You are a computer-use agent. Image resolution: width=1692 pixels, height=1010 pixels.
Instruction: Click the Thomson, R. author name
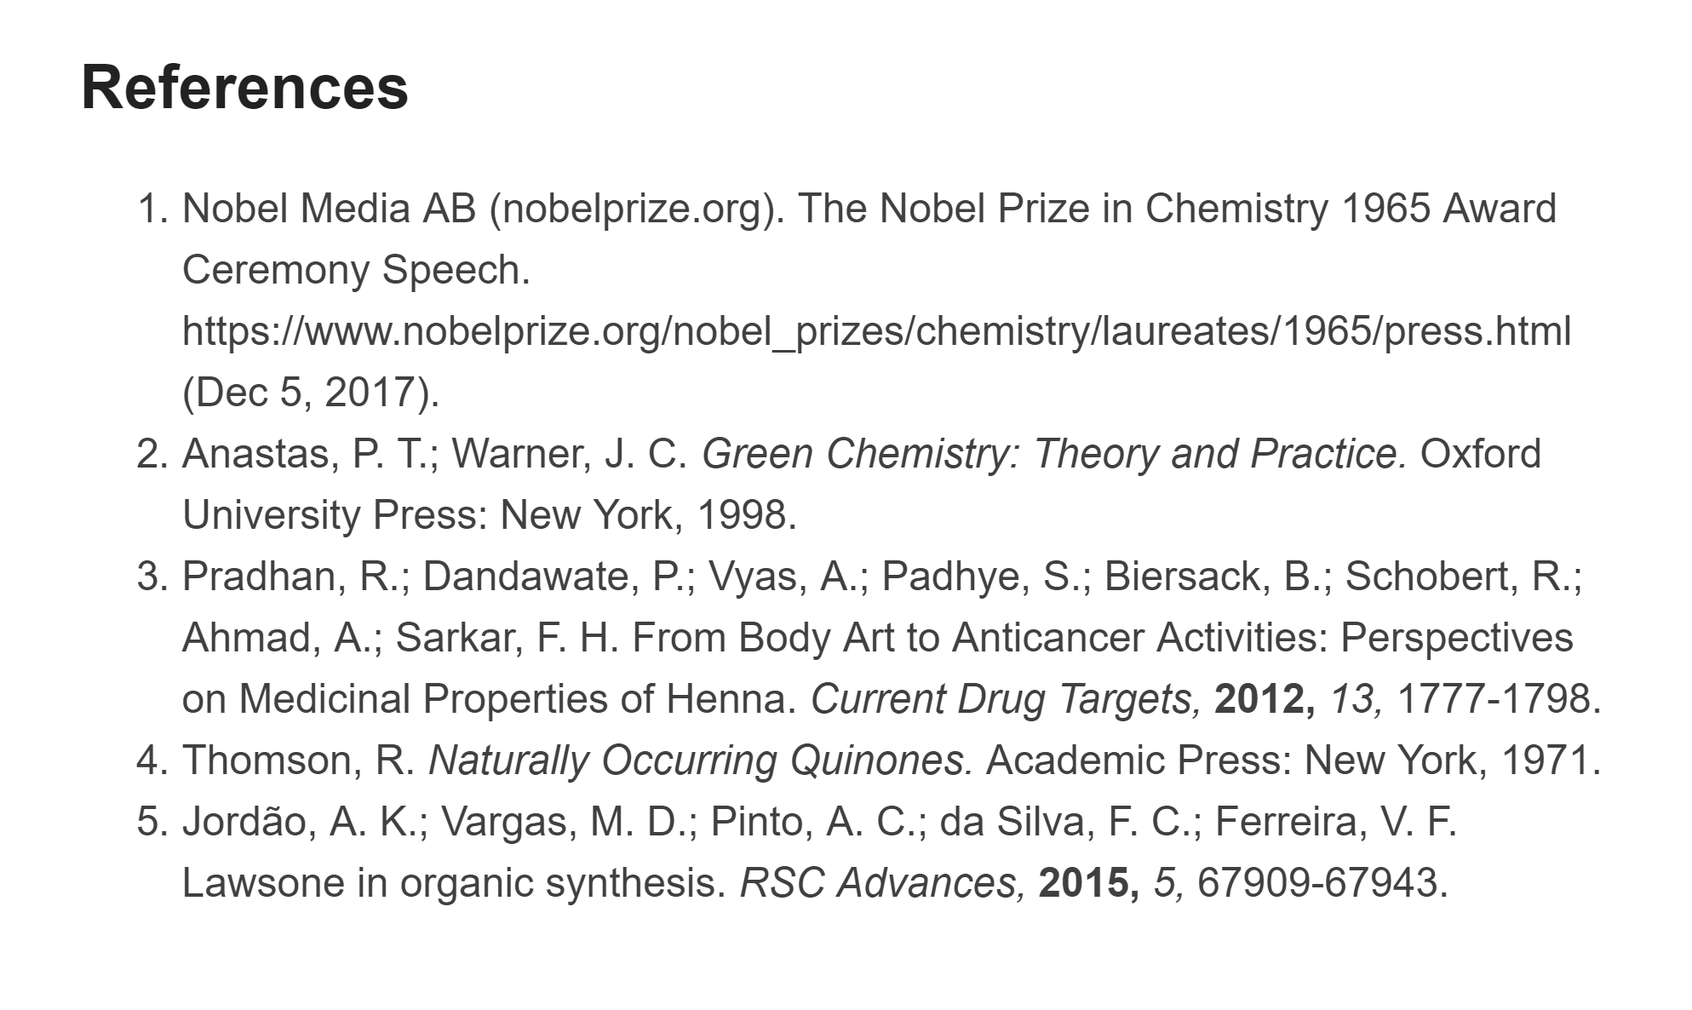[298, 760]
